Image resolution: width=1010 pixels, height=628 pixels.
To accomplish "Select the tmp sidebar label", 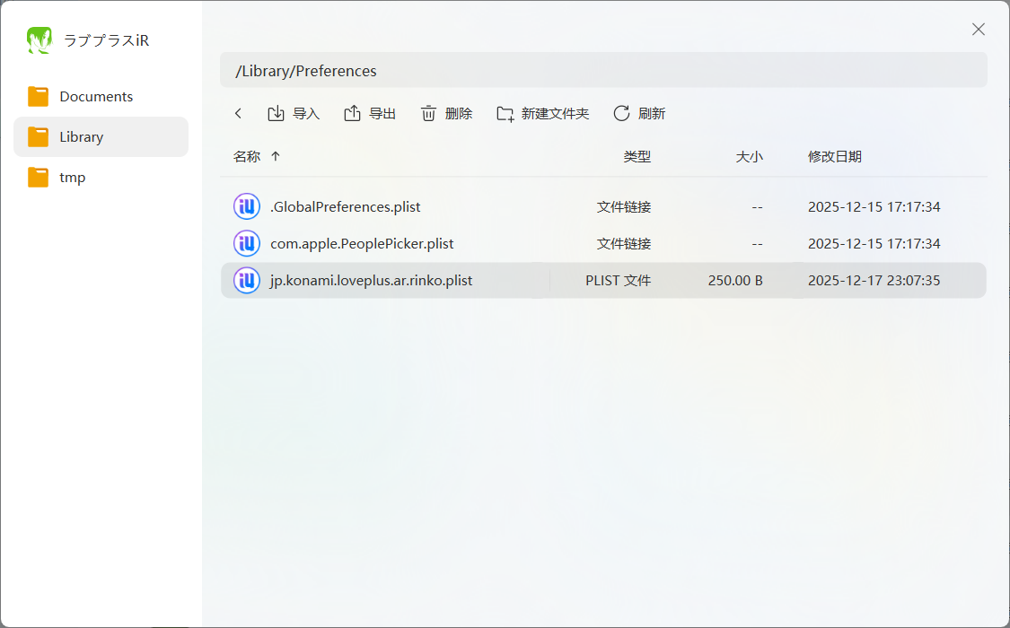I will pos(72,178).
